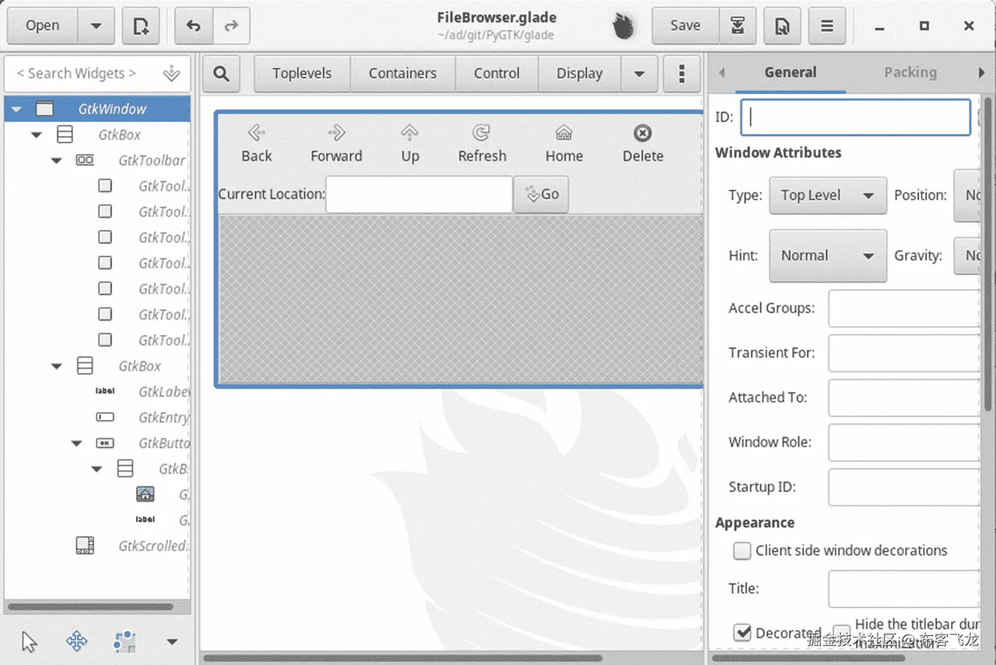996x665 pixels.
Task: Select the GtkWindow root row
Action: click(98, 109)
